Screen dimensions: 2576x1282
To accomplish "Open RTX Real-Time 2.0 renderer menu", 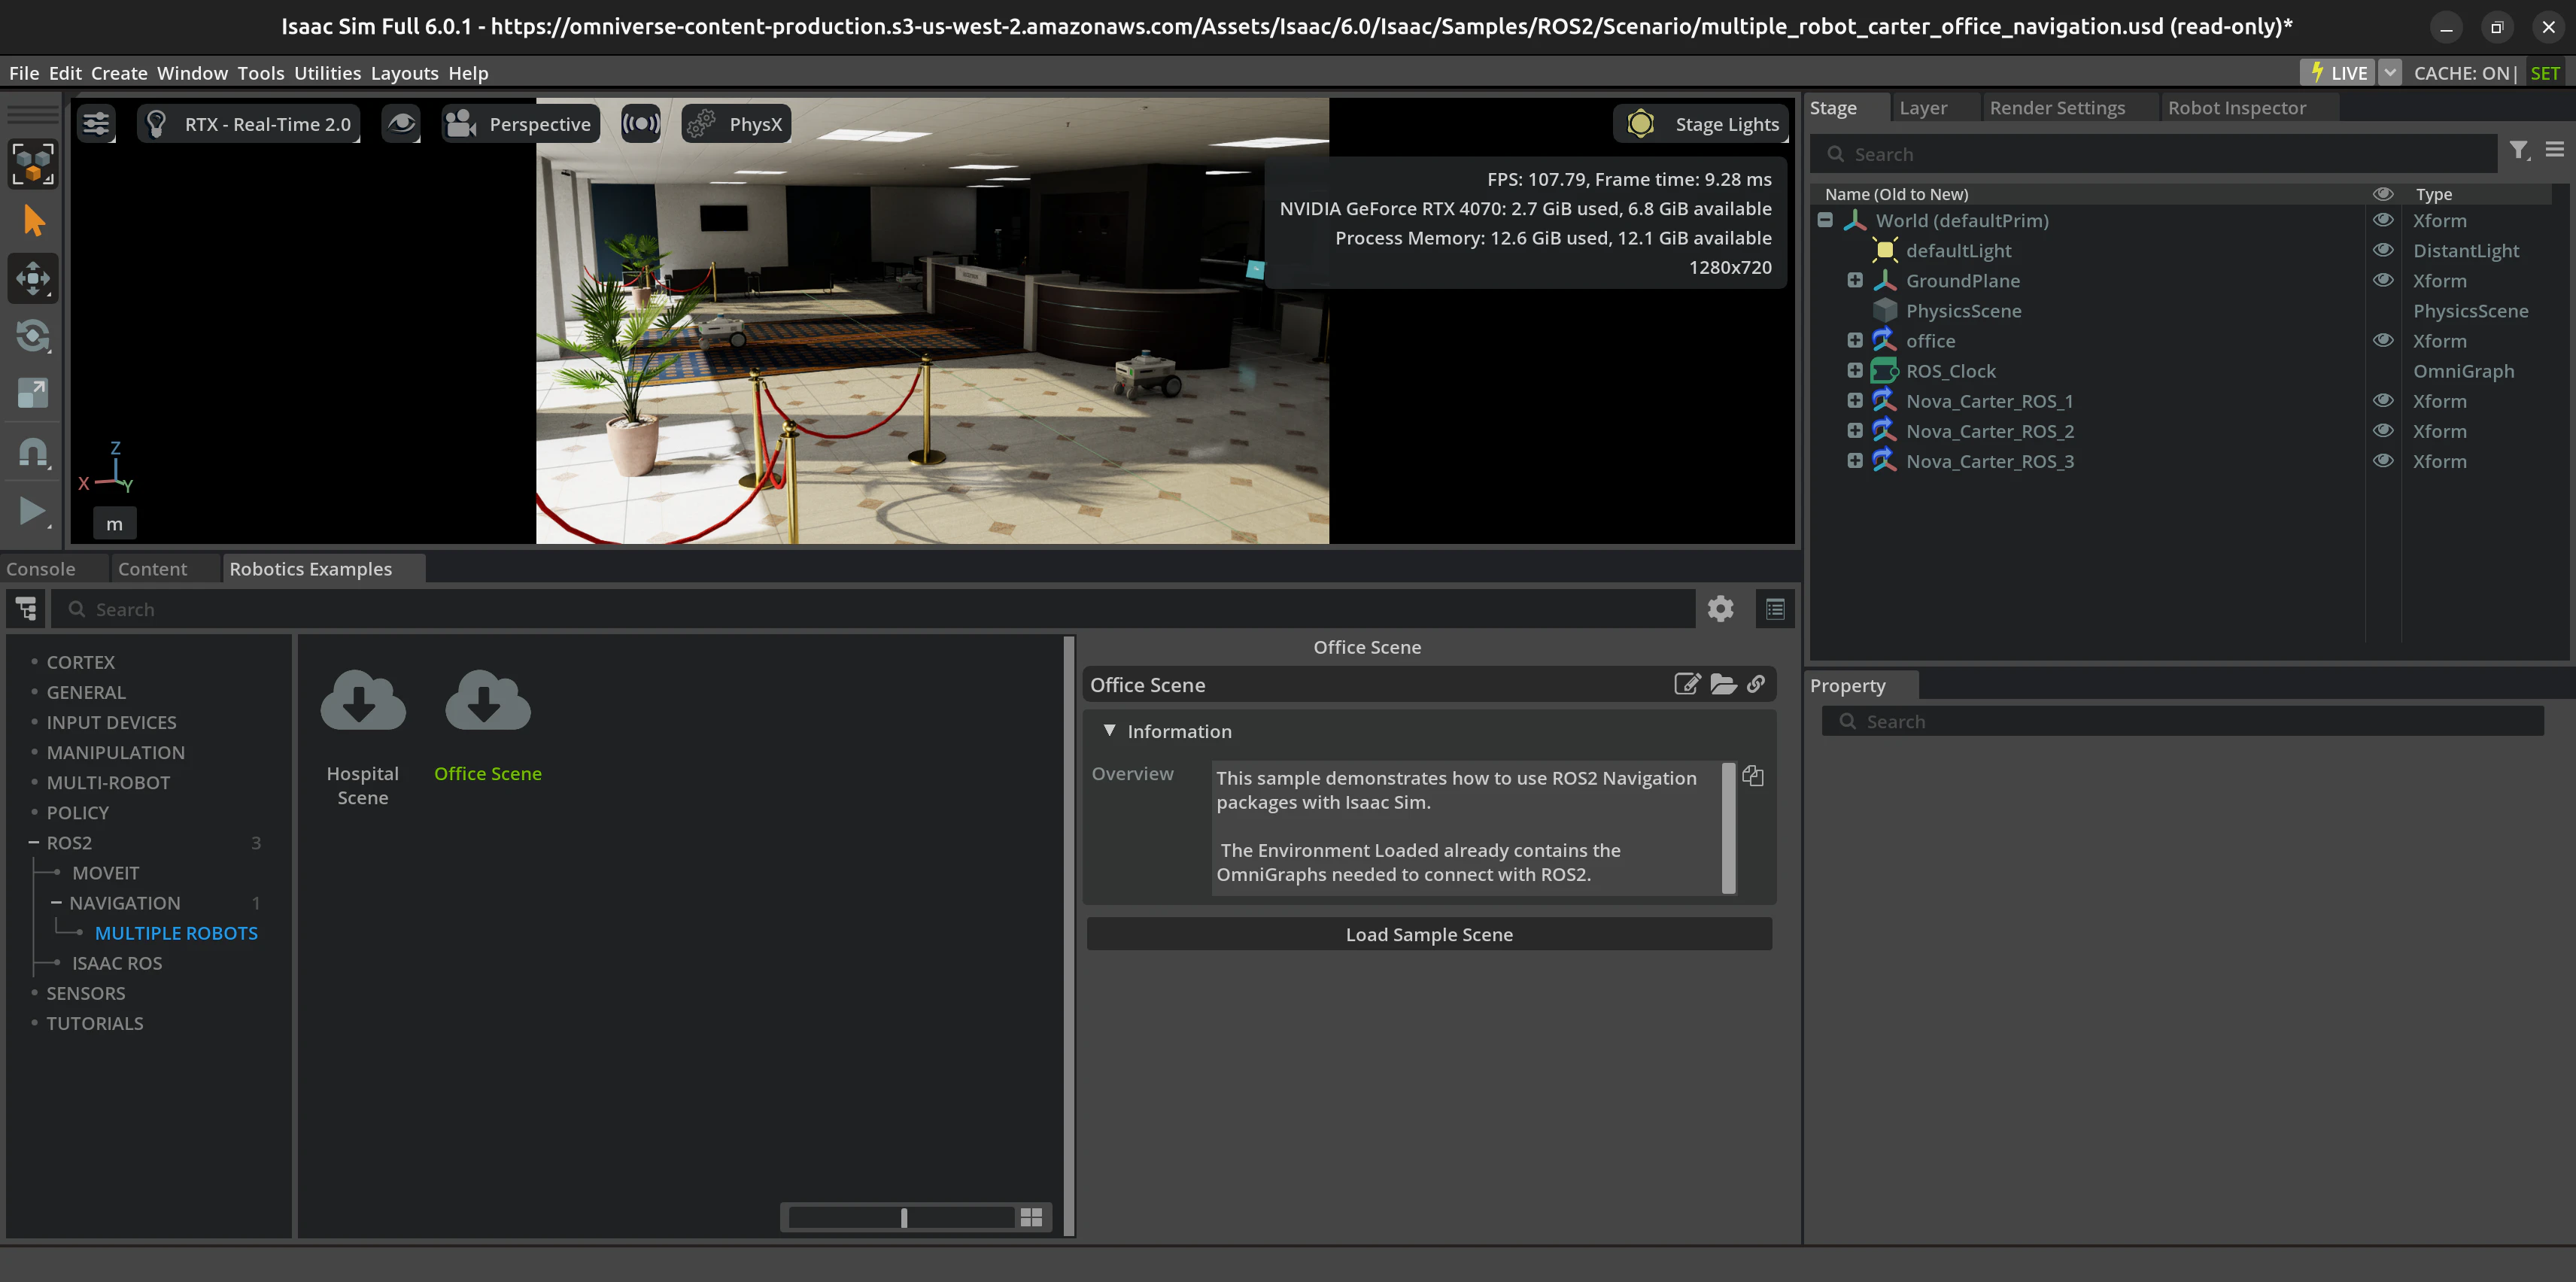I will click(248, 124).
